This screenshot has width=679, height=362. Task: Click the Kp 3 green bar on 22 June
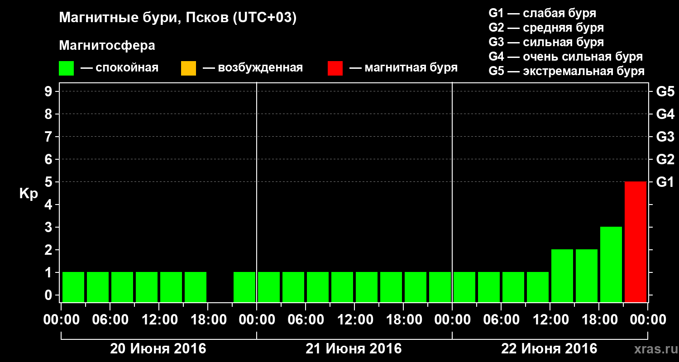(x=611, y=264)
